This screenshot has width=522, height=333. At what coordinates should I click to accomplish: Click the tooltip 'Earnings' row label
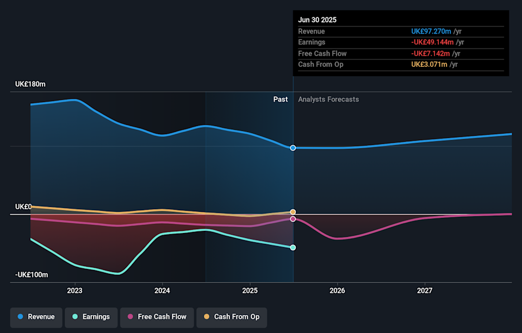(312, 42)
